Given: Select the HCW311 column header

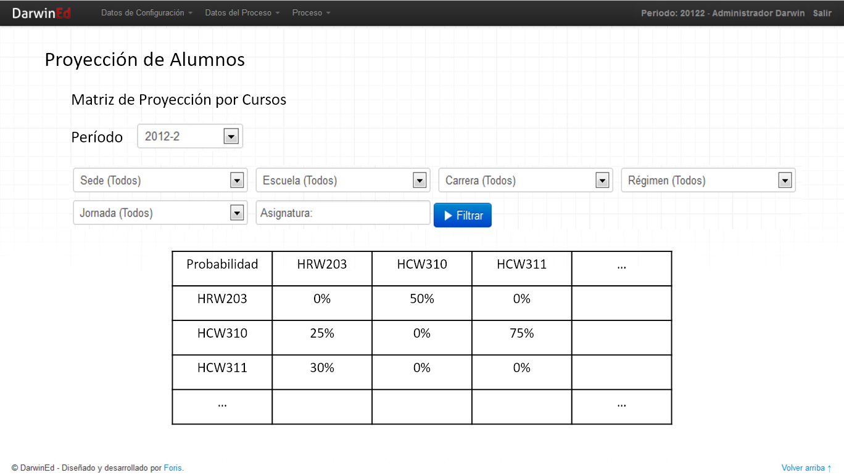Looking at the screenshot, I should [x=522, y=268].
